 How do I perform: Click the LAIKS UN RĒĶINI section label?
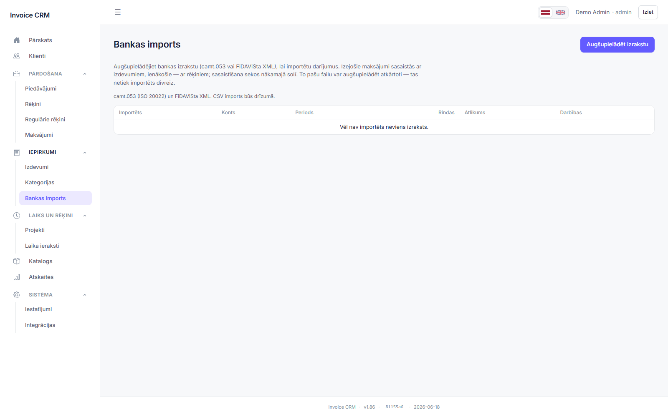point(51,216)
